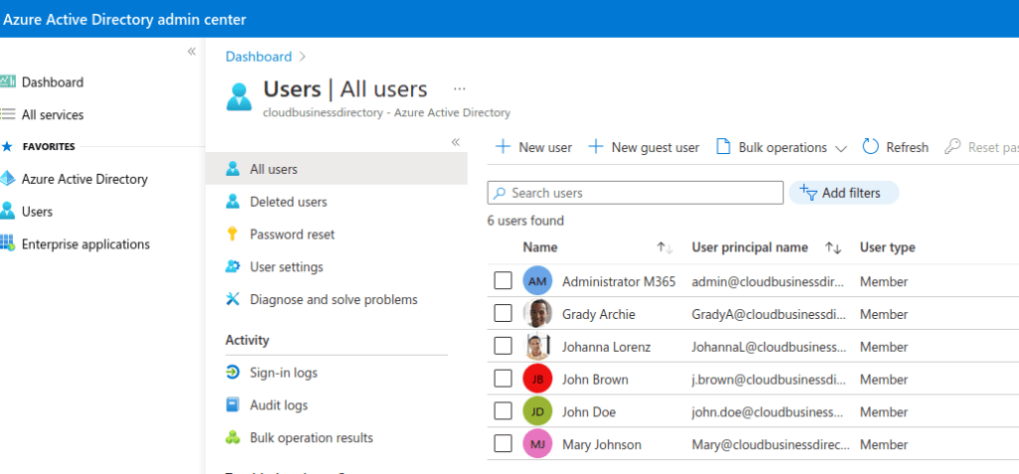This screenshot has height=474, width=1019.
Task: Select the Grady Archie checkbox
Action: pos(503,313)
